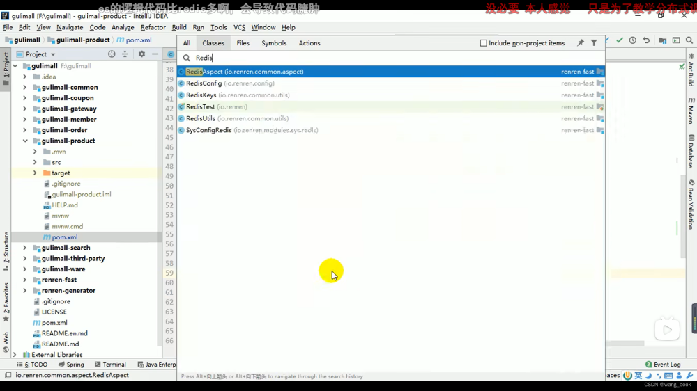Image resolution: width=697 pixels, height=391 pixels.
Task: Open VCS history clock icon
Action: coord(633,40)
